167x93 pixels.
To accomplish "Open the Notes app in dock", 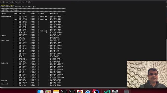I will click(56, 91).
